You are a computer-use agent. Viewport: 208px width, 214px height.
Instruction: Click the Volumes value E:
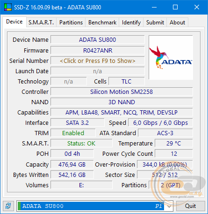81,185
